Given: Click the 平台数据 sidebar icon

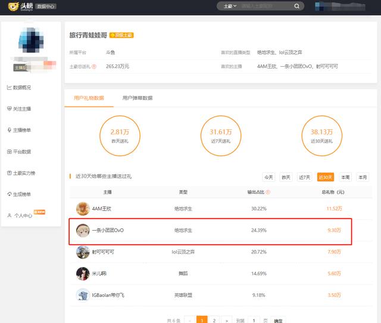Looking at the screenshot, I should tap(10, 152).
